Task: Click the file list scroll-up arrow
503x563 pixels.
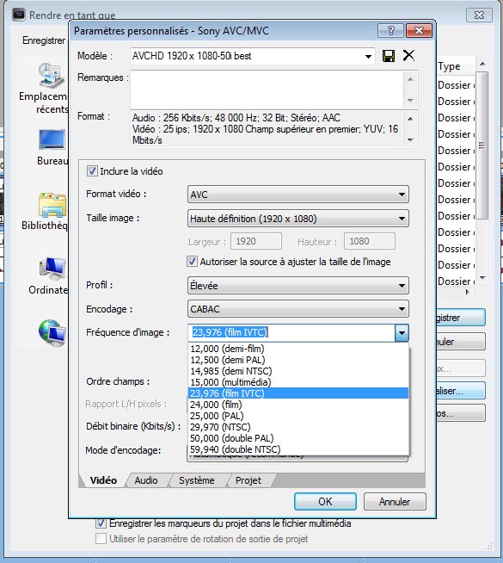Action: [482, 64]
